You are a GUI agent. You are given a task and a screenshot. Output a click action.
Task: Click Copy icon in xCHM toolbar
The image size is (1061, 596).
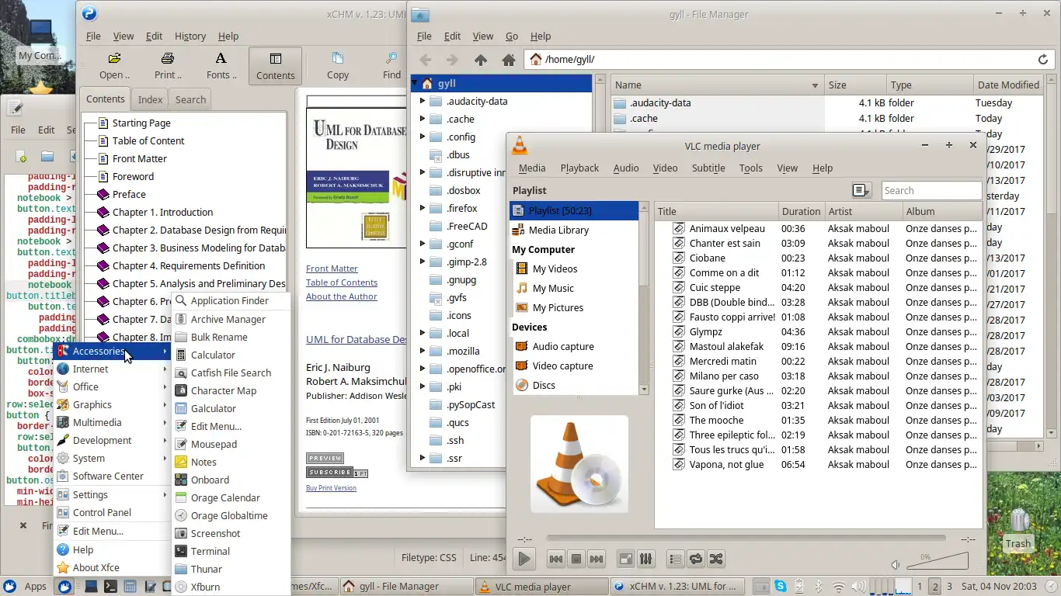338,58
